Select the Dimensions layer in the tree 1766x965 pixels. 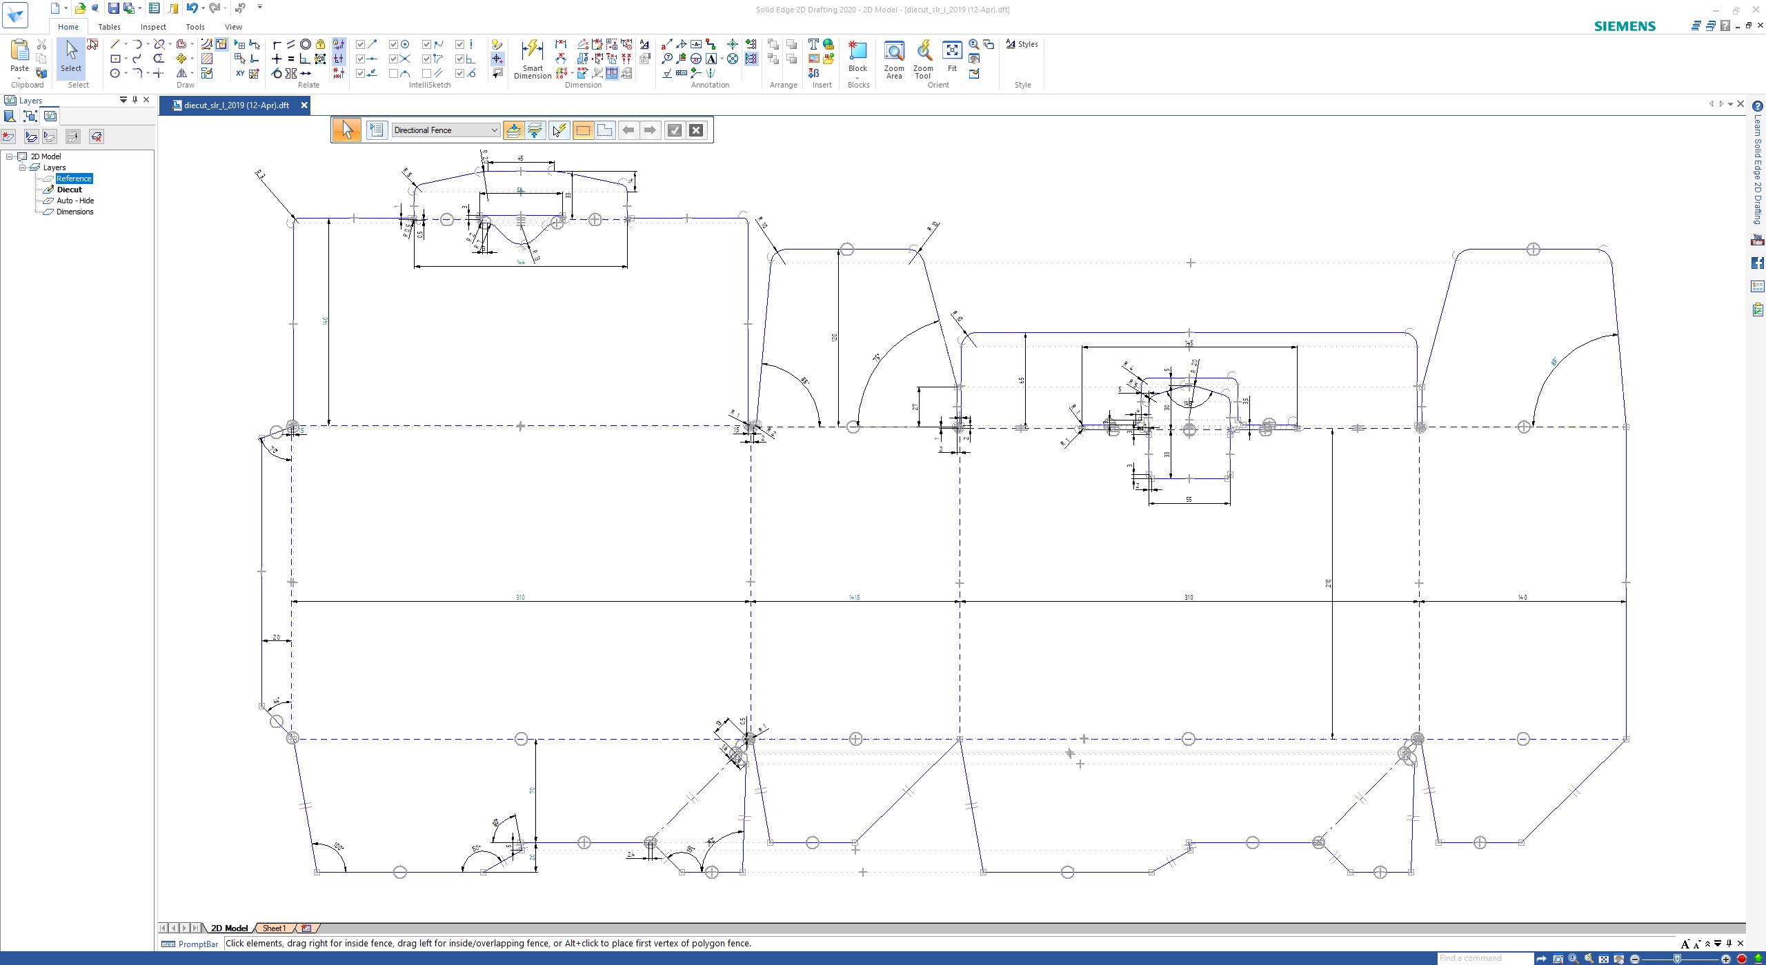[x=75, y=212]
